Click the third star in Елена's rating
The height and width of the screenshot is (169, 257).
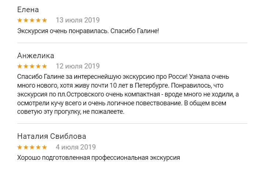(x=32, y=20)
